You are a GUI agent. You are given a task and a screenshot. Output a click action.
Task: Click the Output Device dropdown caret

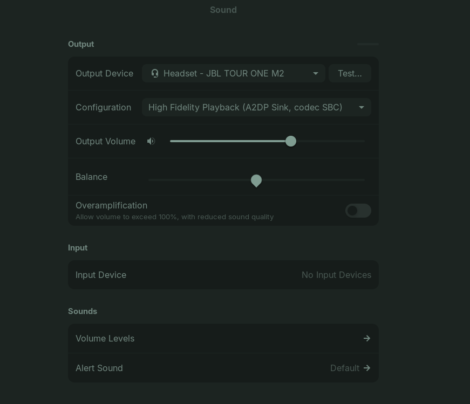[x=316, y=73]
